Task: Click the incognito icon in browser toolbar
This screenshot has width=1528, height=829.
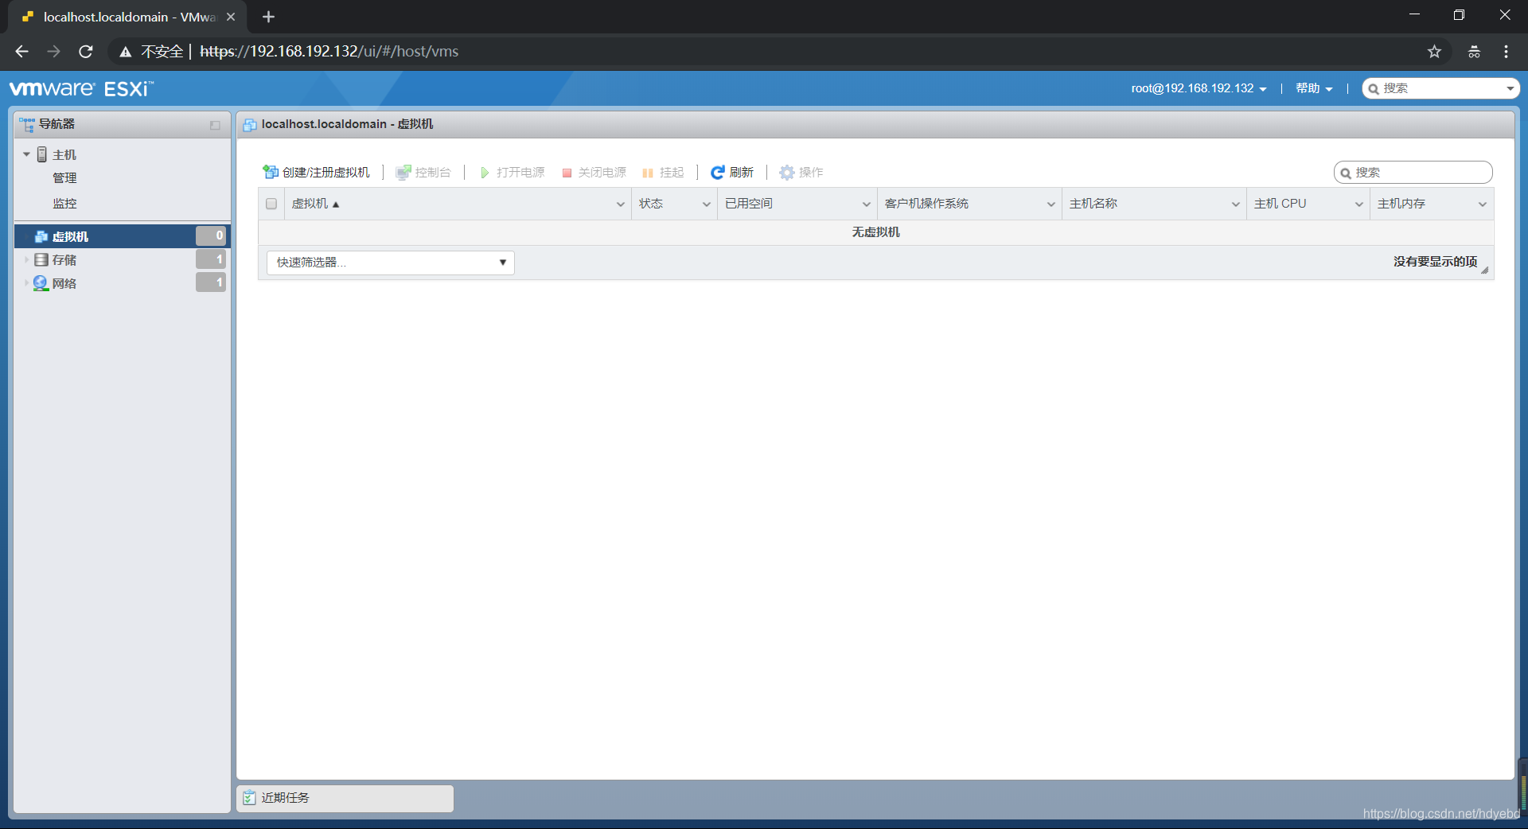Action: pyautogui.click(x=1474, y=52)
